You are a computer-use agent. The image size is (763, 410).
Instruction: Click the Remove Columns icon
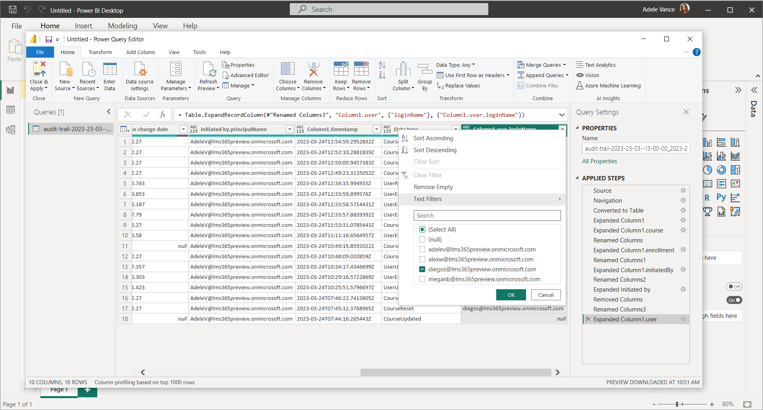coord(314,70)
